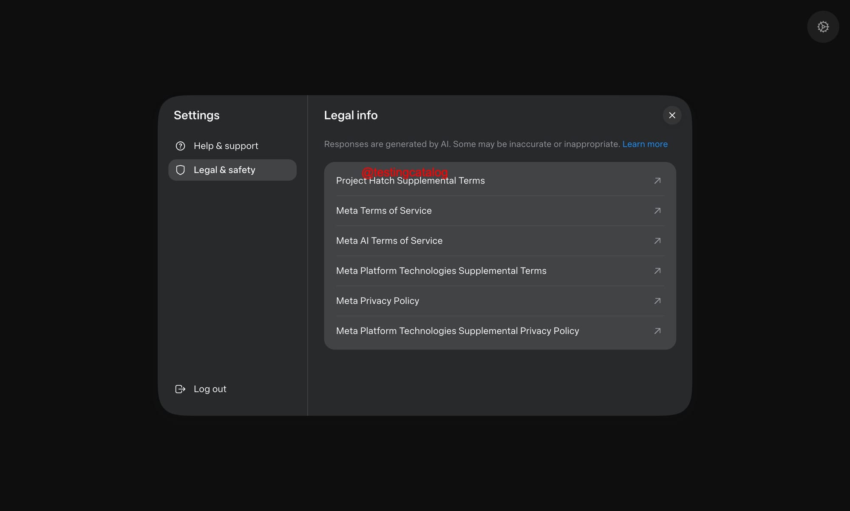The image size is (850, 511).
Task: Click the Legal & safety shield icon
Action: click(180, 170)
